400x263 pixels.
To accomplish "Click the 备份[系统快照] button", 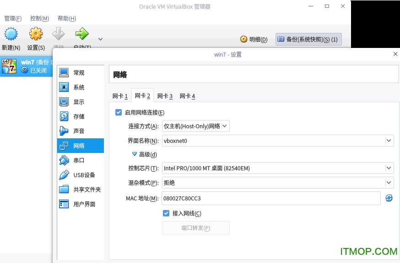I will click(307, 39).
